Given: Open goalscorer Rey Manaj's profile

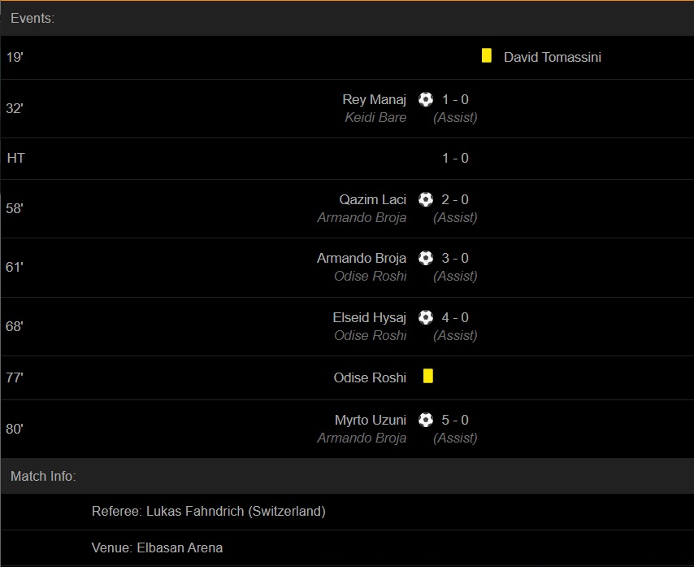Looking at the screenshot, I should [374, 99].
